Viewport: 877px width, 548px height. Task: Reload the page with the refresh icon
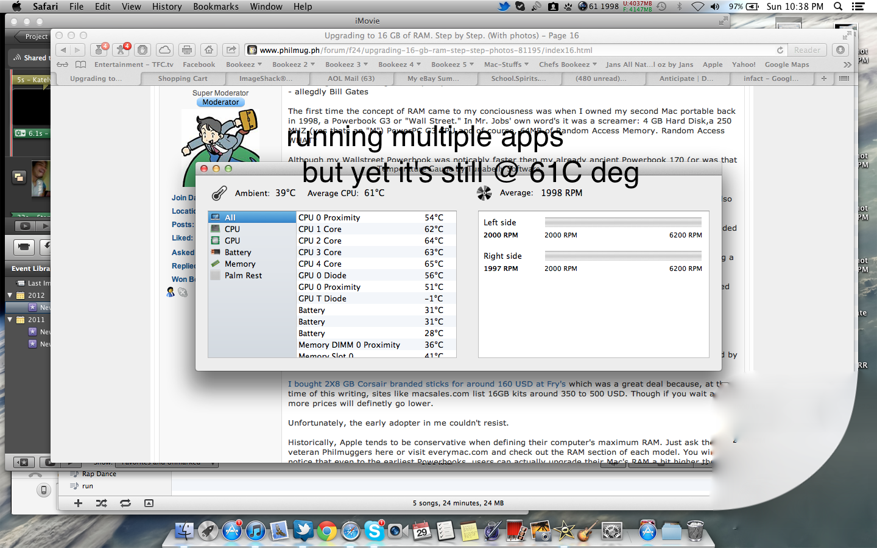tap(780, 50)
